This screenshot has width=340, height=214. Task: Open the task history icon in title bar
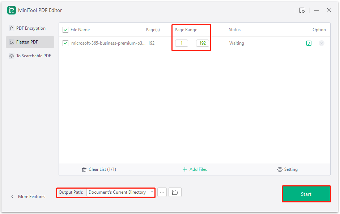(302, 10)
